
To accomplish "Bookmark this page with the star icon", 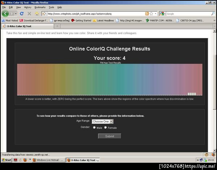I will click(151, 13).
